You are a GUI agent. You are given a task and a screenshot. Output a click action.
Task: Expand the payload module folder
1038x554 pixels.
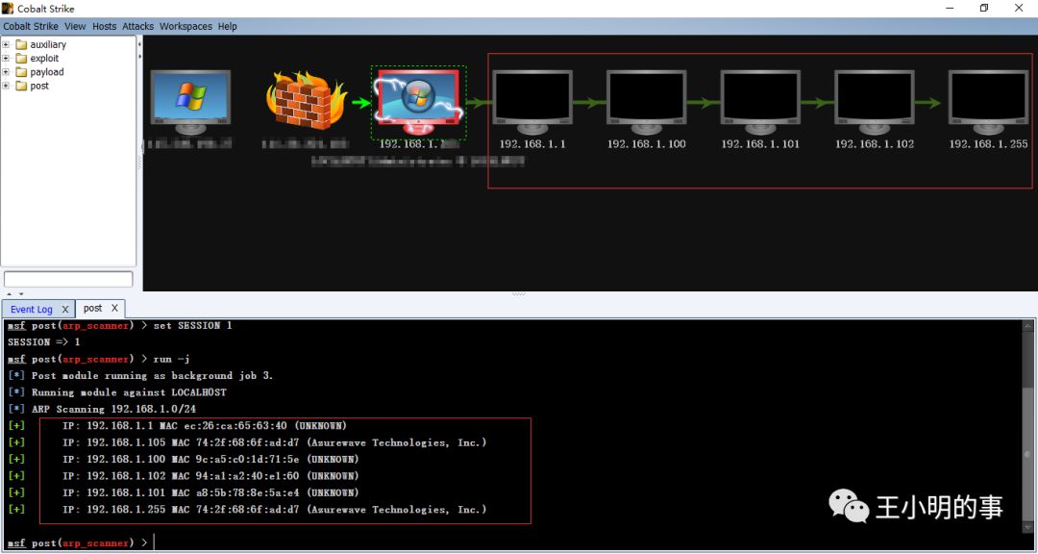click(x=6, y=71)
